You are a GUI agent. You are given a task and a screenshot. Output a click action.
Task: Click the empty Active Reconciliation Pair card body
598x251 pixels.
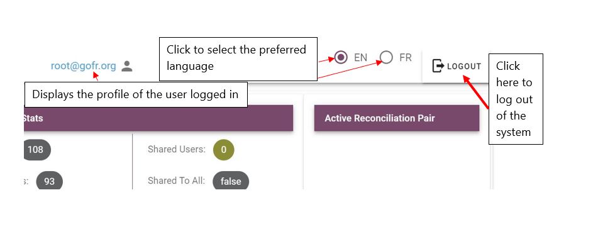(x=397, y=160)
